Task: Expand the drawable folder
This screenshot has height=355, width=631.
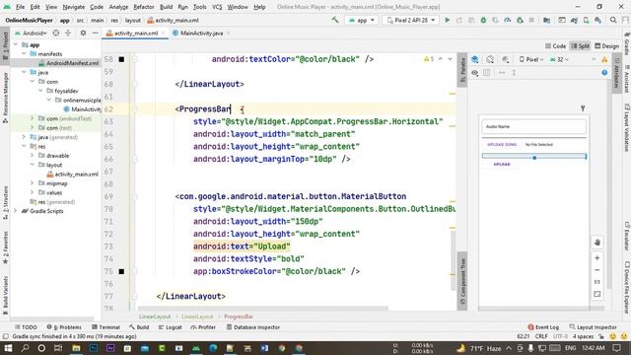Action: (33, 156)
